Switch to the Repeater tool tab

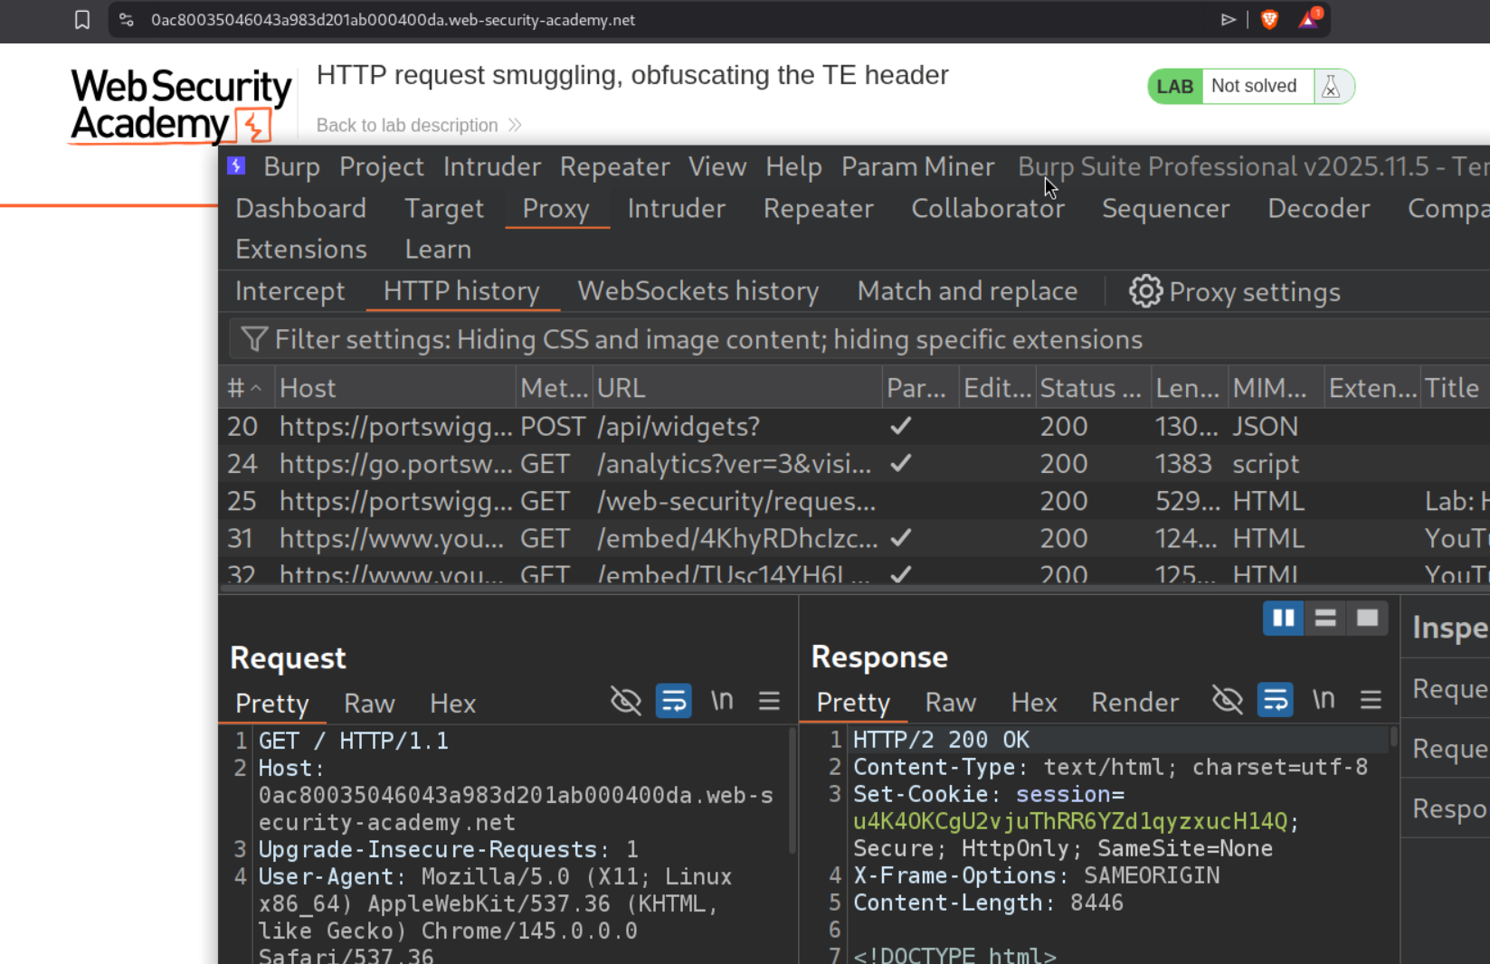[818, 209]
